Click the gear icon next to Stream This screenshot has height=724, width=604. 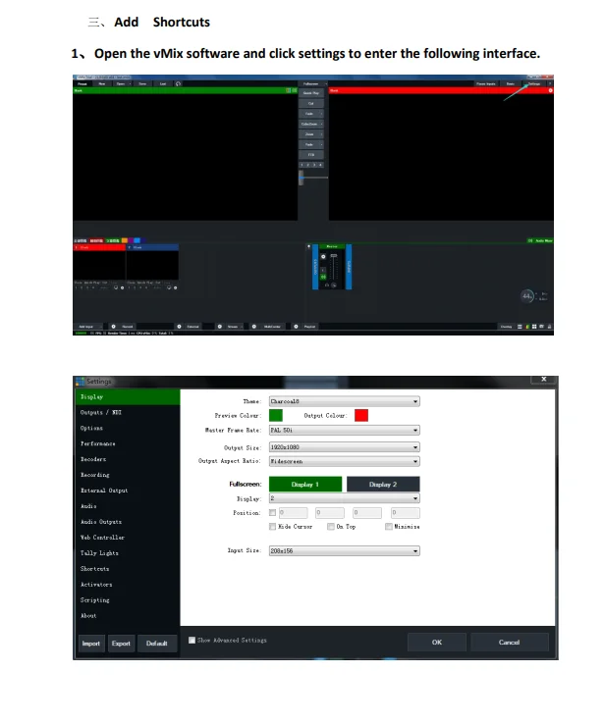click(220, 327)
